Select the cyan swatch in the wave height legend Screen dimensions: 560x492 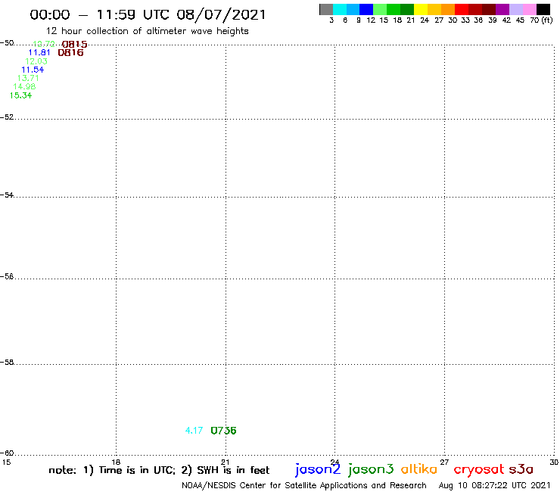[x=340, y=10]
